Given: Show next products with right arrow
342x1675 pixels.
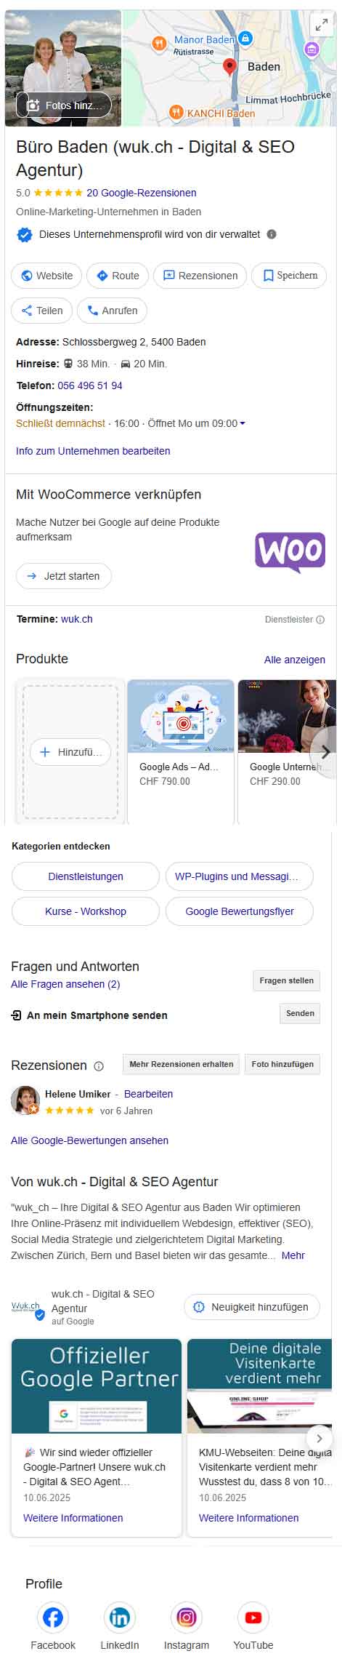Looking at the screenshot, I should [x=325, y=752].
